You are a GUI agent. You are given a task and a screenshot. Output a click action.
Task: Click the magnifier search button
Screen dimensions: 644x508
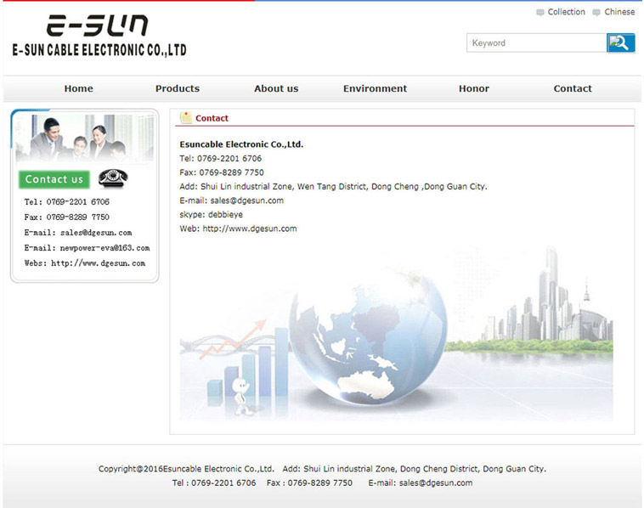click(620, 42)
